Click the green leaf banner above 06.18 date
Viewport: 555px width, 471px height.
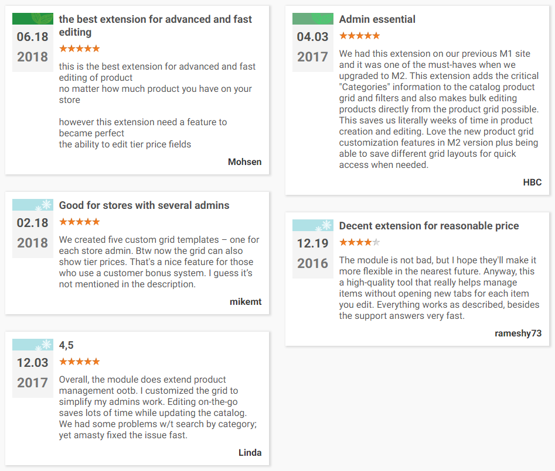(33, 19)
